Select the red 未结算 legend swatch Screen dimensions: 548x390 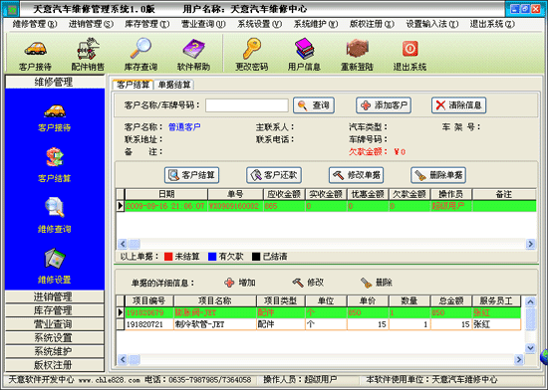[x=168, y=257]
